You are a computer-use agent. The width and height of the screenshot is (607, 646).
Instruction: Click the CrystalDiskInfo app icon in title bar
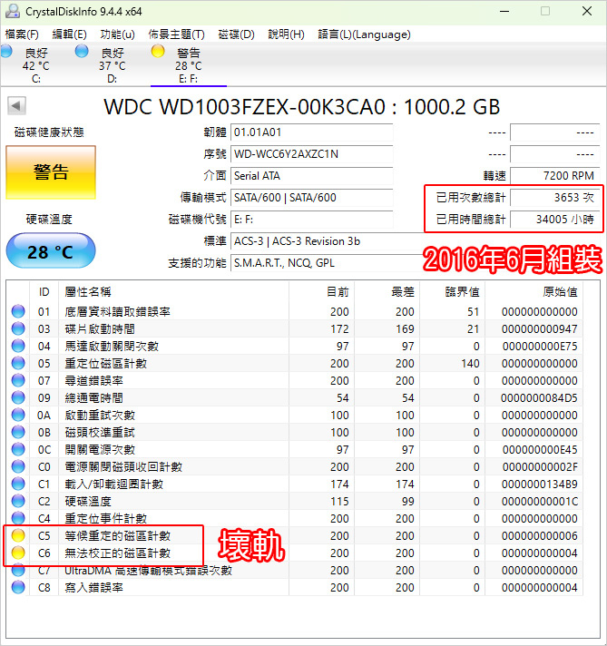coord(13,11)
